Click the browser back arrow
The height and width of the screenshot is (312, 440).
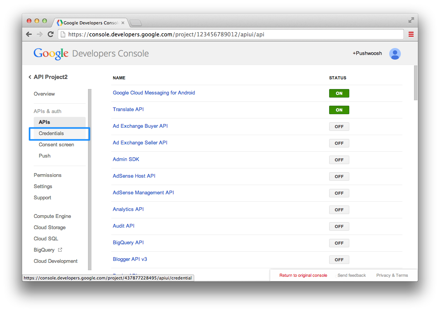pos(29,34)
